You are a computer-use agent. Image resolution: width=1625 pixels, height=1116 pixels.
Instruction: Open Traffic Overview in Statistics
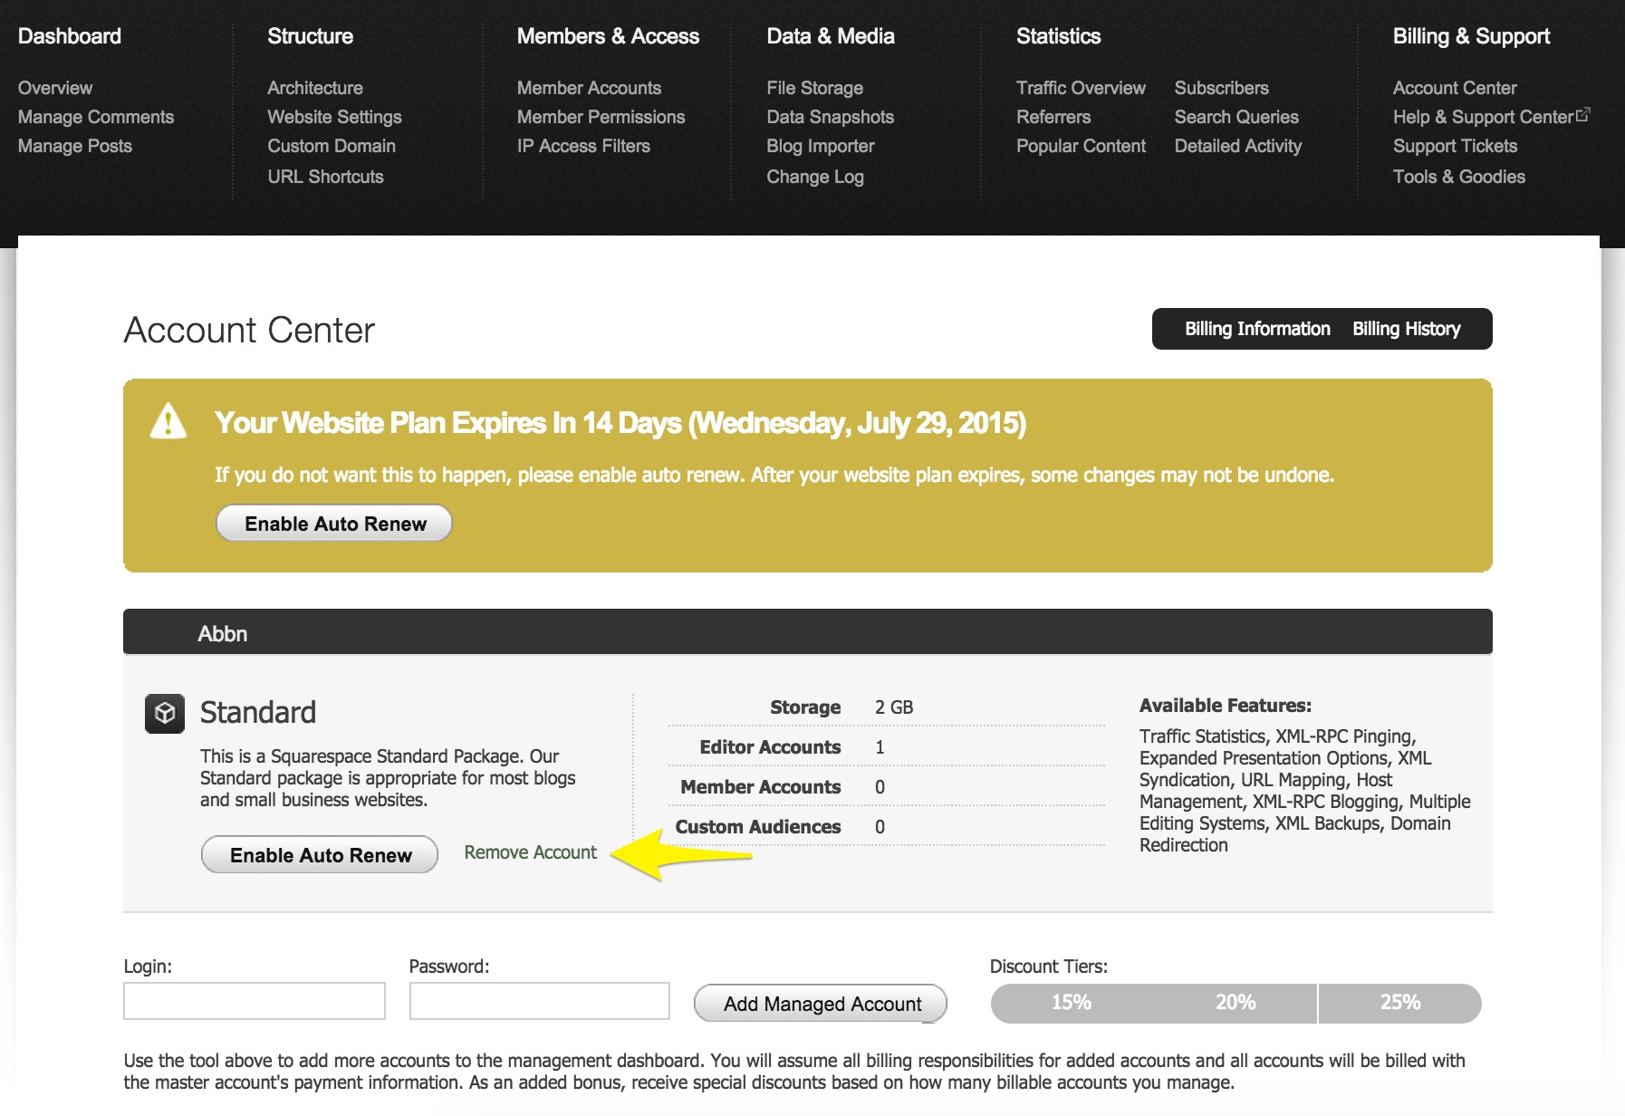pyautogui.click(x=1081, y=88)
